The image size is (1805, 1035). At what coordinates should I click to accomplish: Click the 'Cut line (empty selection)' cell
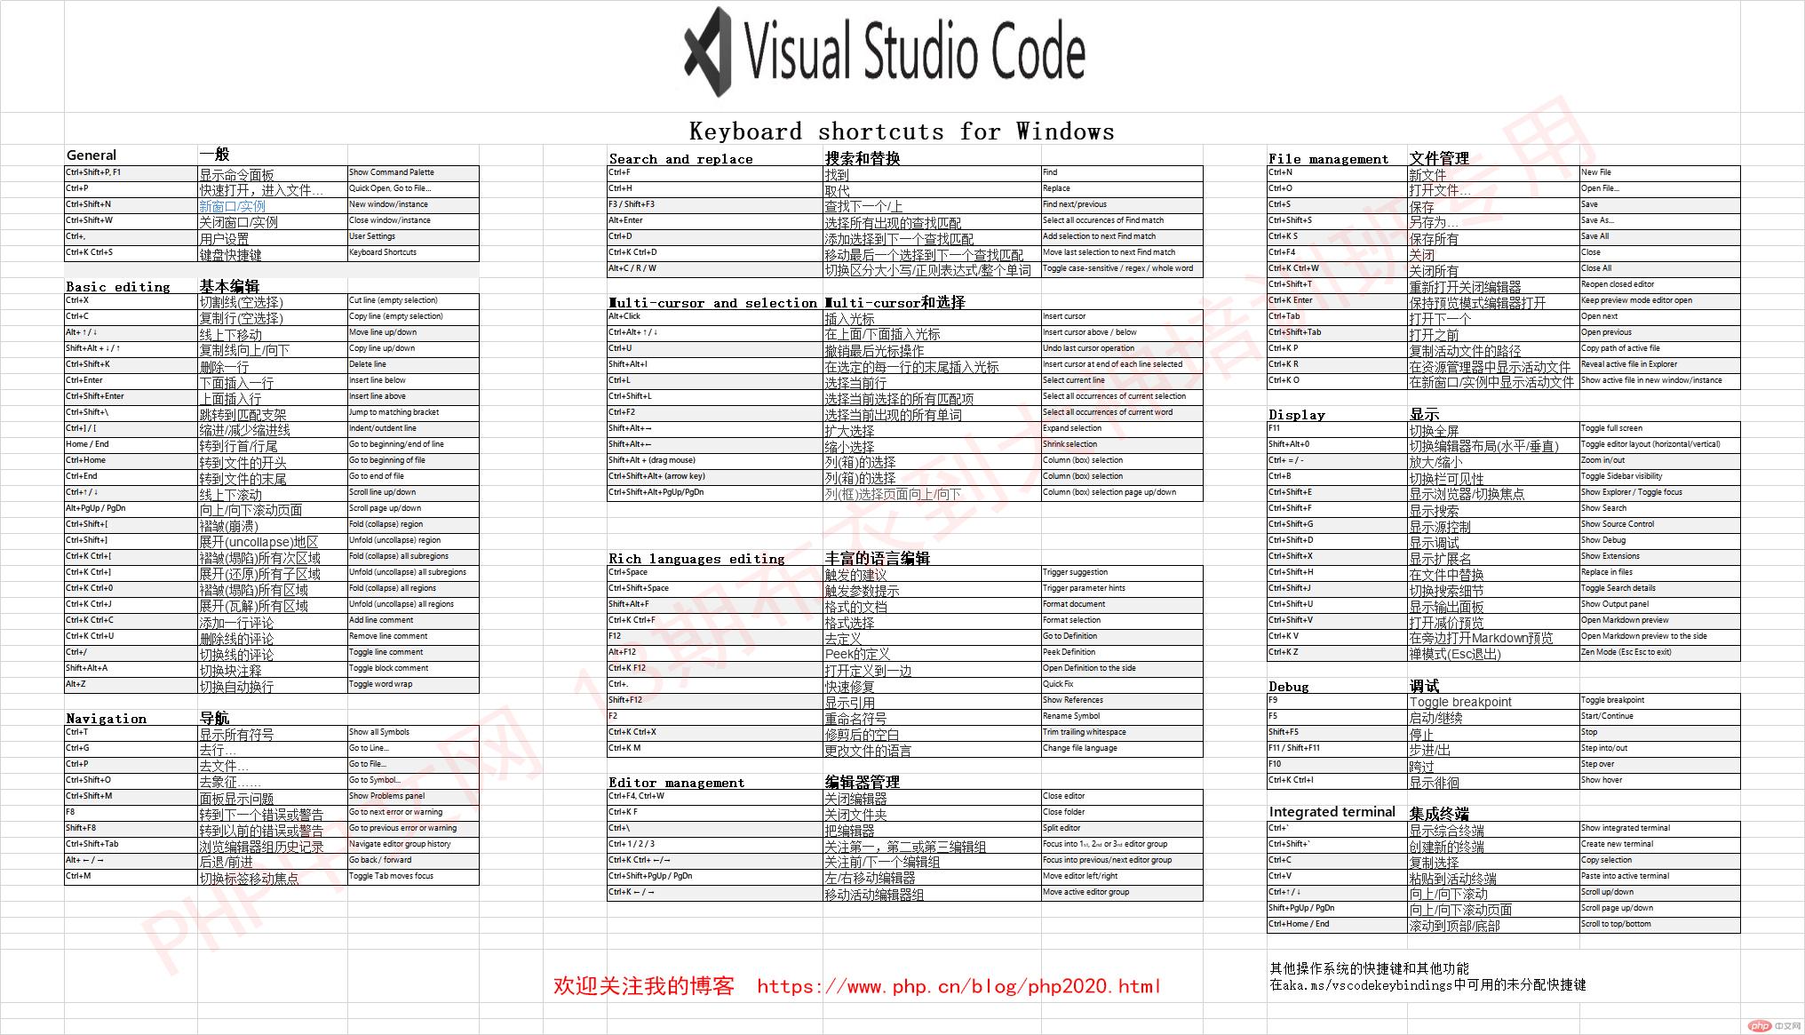pos(413,301)
